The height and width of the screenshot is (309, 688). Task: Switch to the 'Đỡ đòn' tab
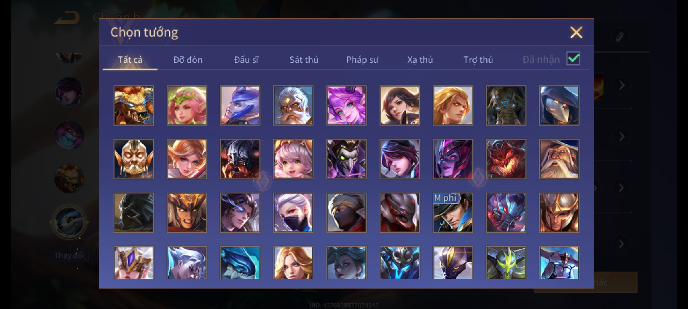pos(188,60)
